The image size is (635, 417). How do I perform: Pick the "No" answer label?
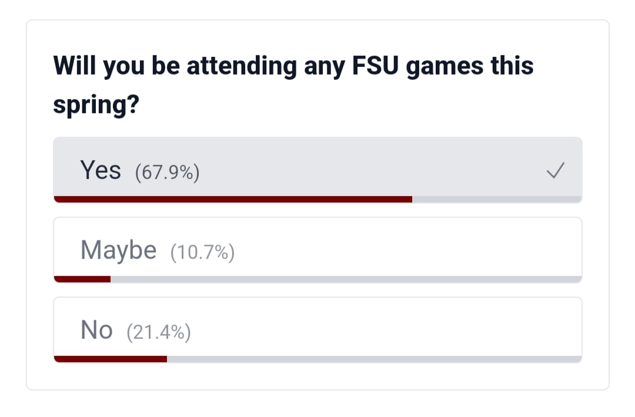tap(96, 331)
